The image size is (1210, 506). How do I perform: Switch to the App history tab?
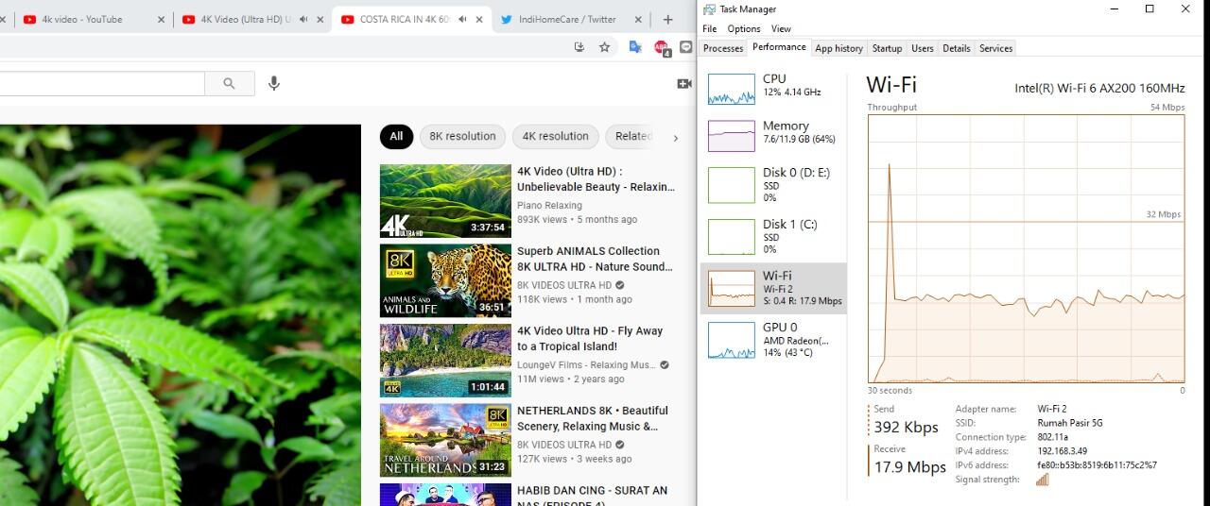[838, 48]
